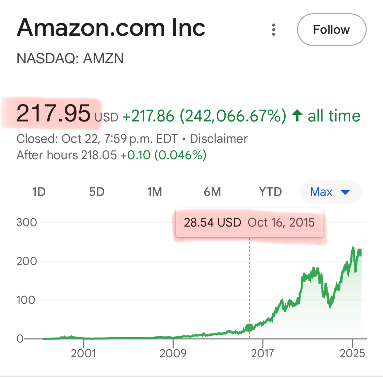Click the NASDAQ: AMZN ticker text
This screenshot has height=379, width=383.
70,59
